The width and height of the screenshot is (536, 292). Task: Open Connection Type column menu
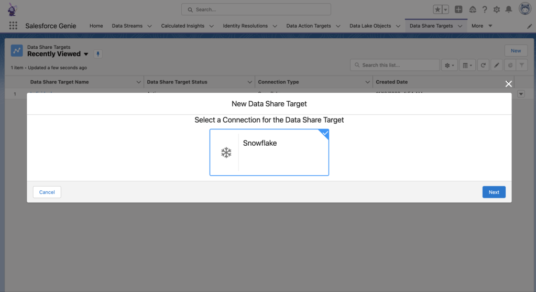click(367, 82)
